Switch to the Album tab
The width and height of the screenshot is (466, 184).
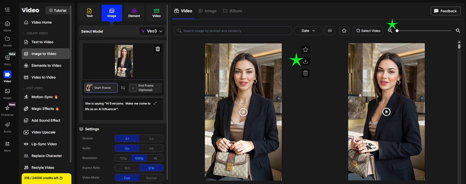[233, 11]
